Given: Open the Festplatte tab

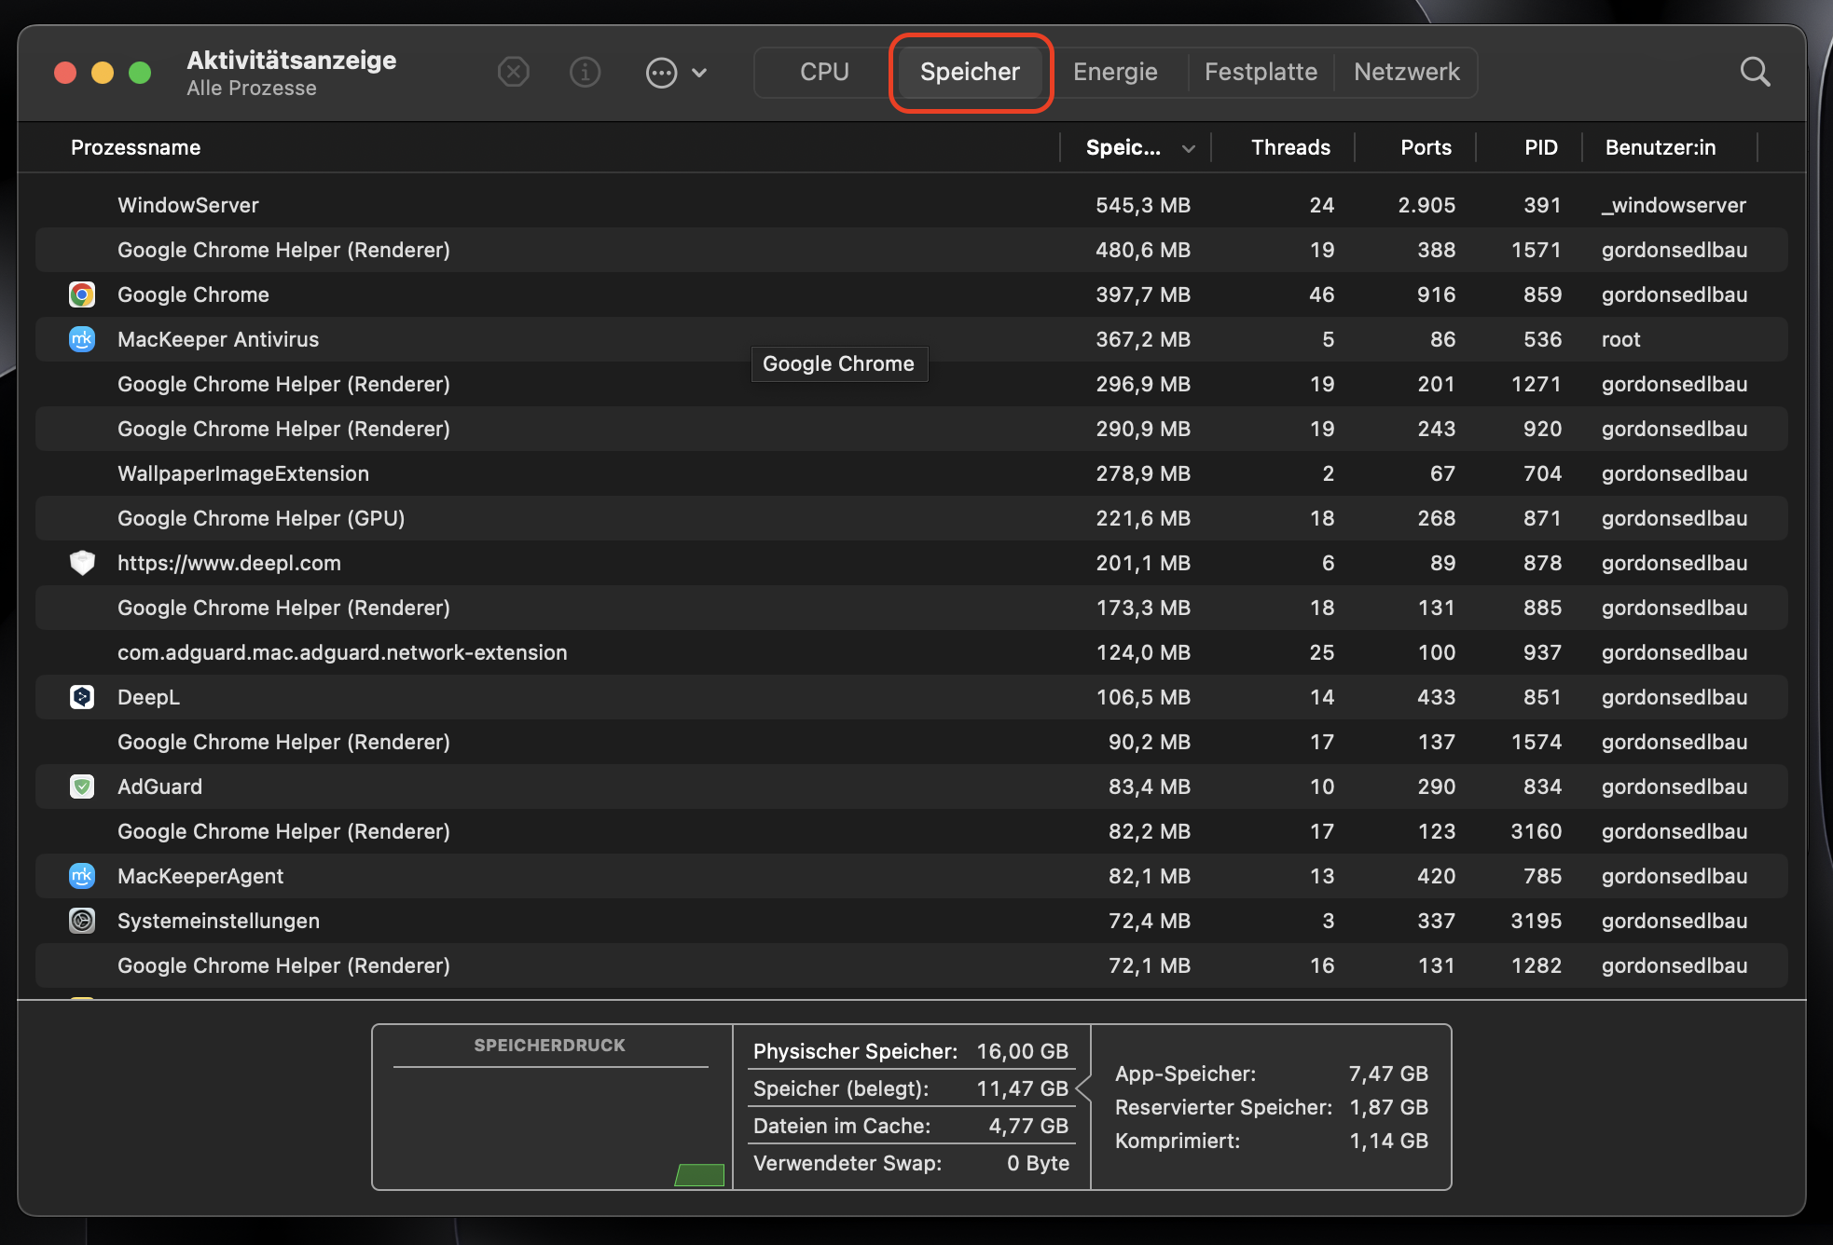Looking at the screenshot, I should click(1261, 72).
